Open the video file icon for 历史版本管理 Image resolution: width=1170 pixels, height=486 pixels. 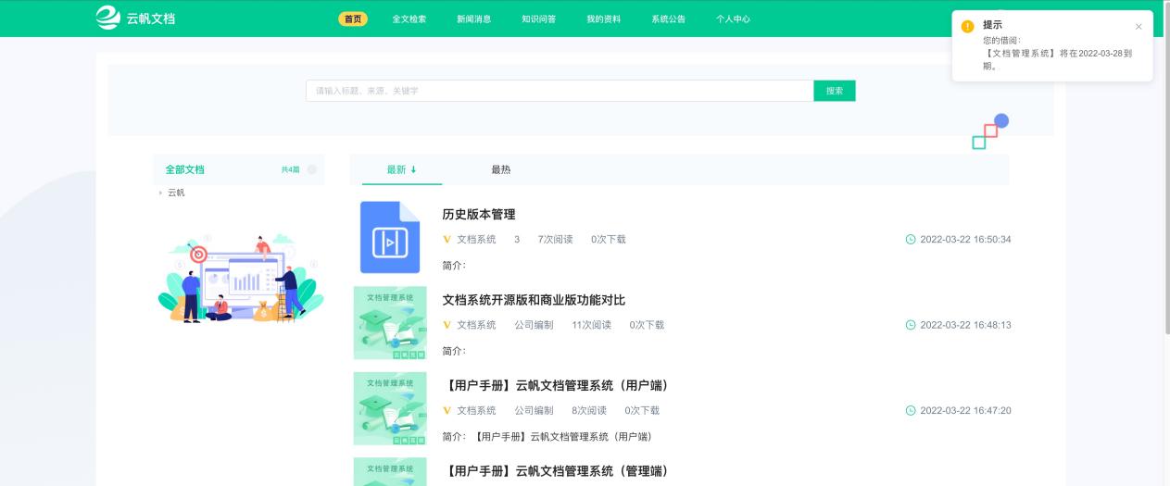click(x=389, y=237)
